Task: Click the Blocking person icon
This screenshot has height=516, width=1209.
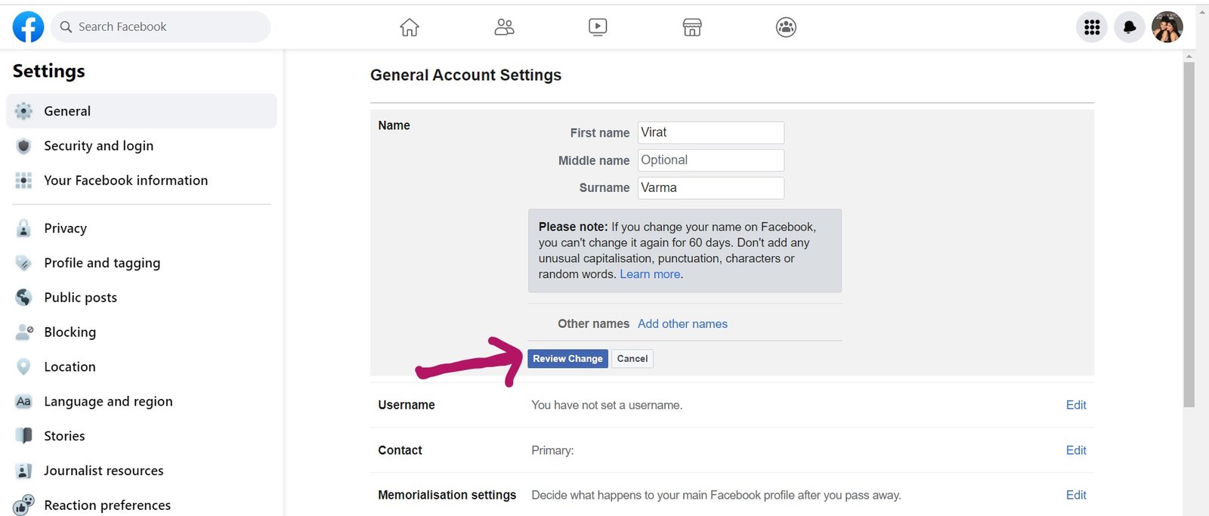Action: pyautogui.click(x=23, y=332)
